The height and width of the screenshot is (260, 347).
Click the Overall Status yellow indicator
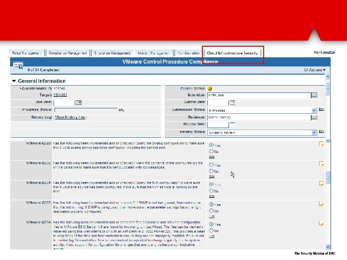[210, 89]
